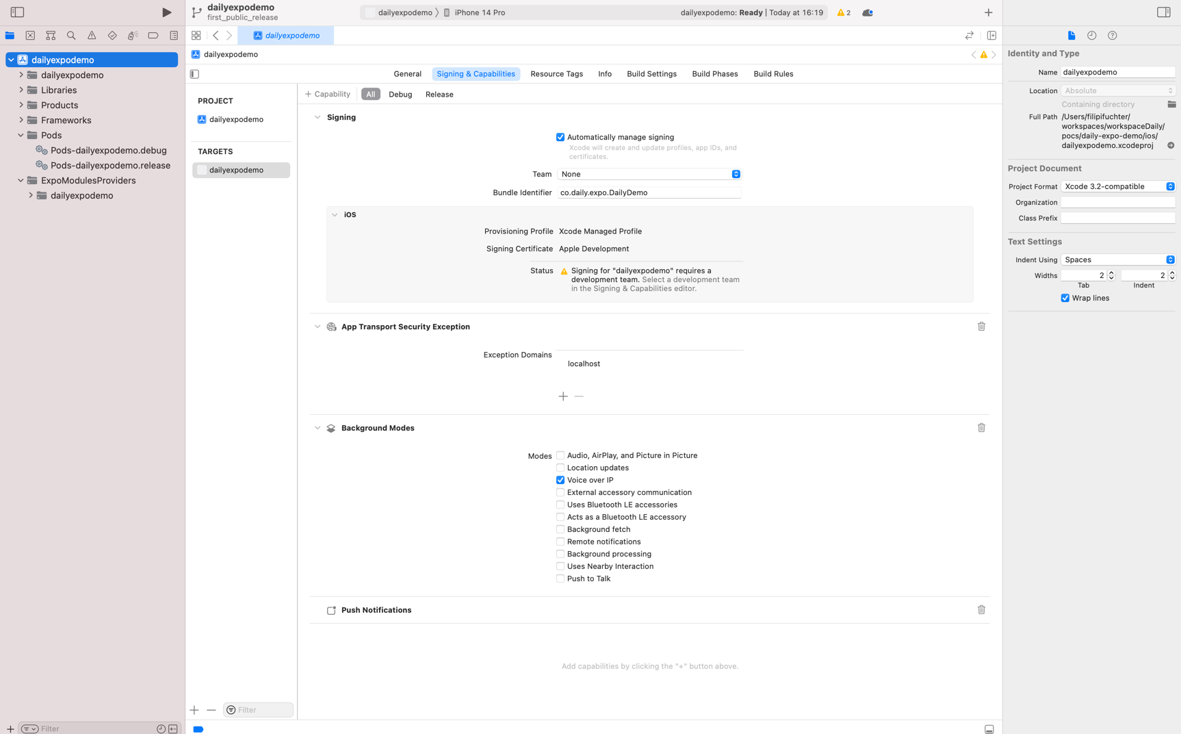This screenshot has width=1181, height=734.
Task: Enable Audio, AirPlay, and Picture in Picture
Action: (x=560, y=455)
